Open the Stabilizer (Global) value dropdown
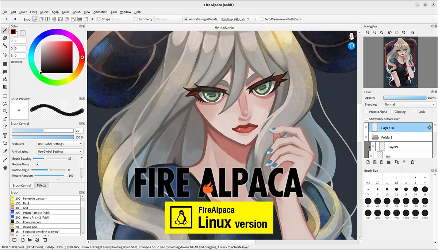Screen dimensions: 438x250 (252, 19)
